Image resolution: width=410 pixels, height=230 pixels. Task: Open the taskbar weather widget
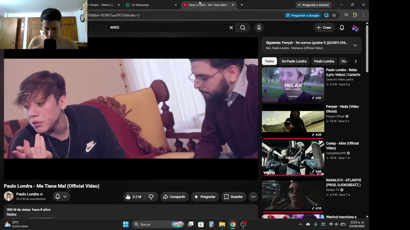17,224
